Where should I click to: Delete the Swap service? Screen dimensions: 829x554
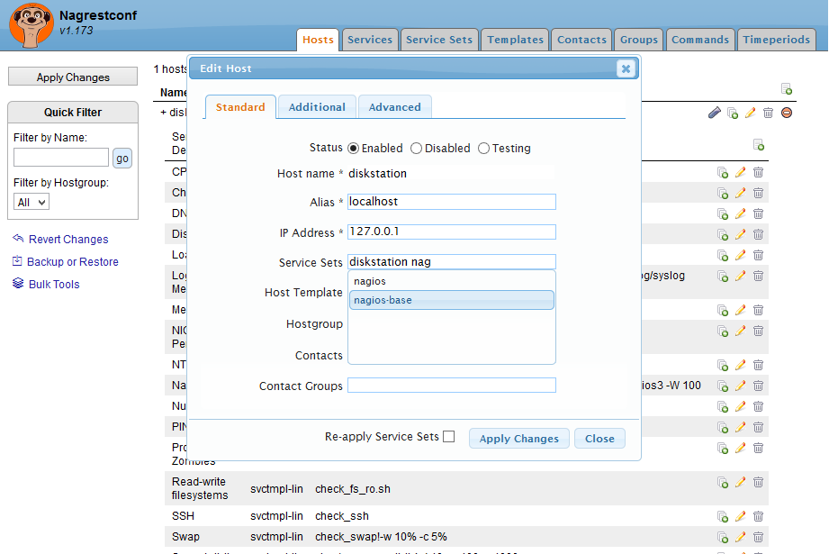coord(758,537)
